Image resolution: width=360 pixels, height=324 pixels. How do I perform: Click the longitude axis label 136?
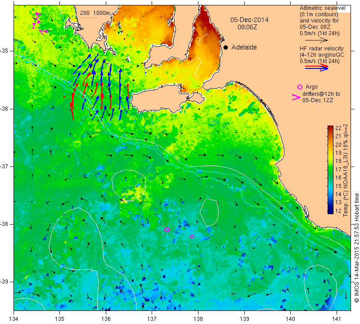click(106, 319)
